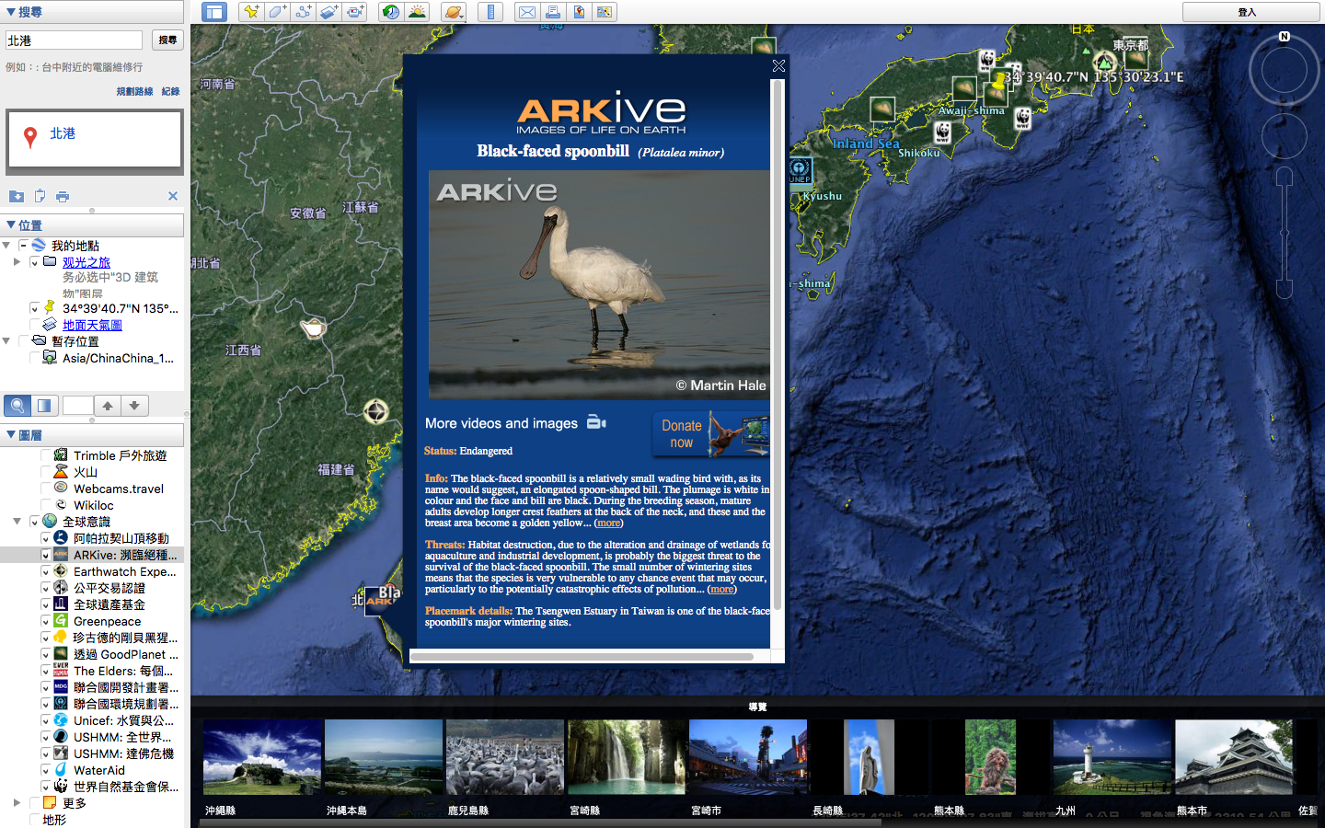
Task: Toggle sunlight across the landscape
Action: pos(417,12)
